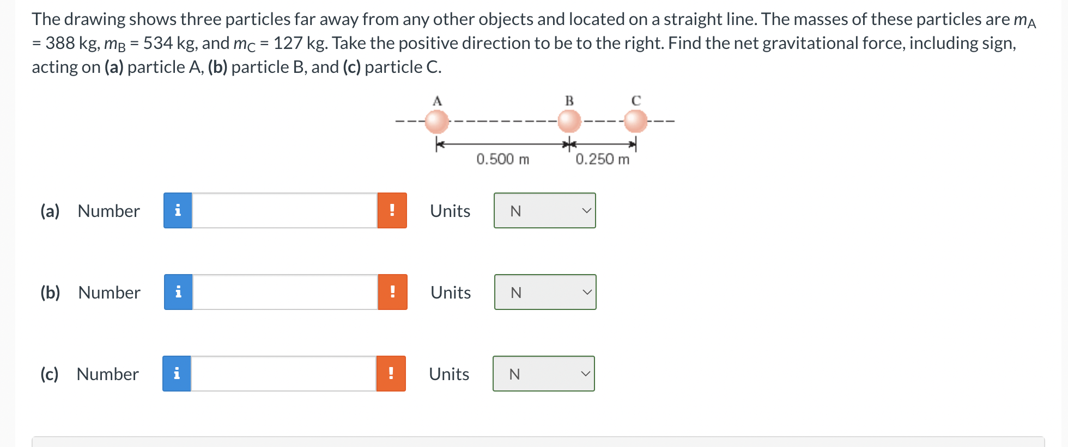
Task: Click the Number input field for part (c)
Action: click(x=283, y=374)
